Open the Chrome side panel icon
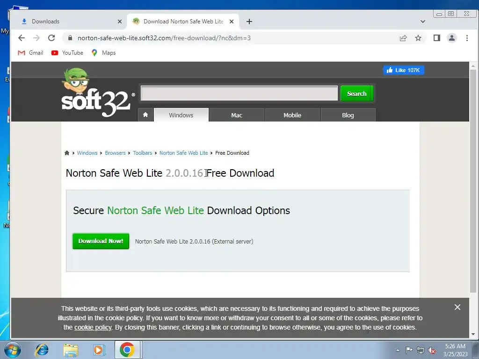 437,38
